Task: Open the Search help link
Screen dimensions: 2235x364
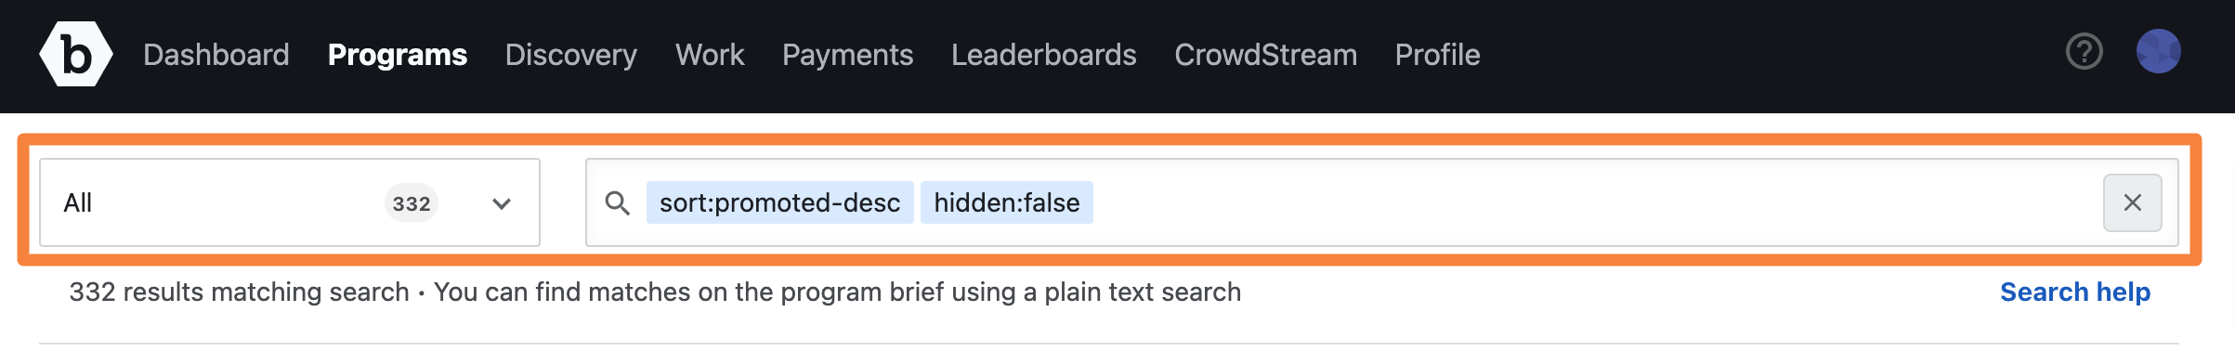Action: pyautogui.click(x=2075, y=292)
